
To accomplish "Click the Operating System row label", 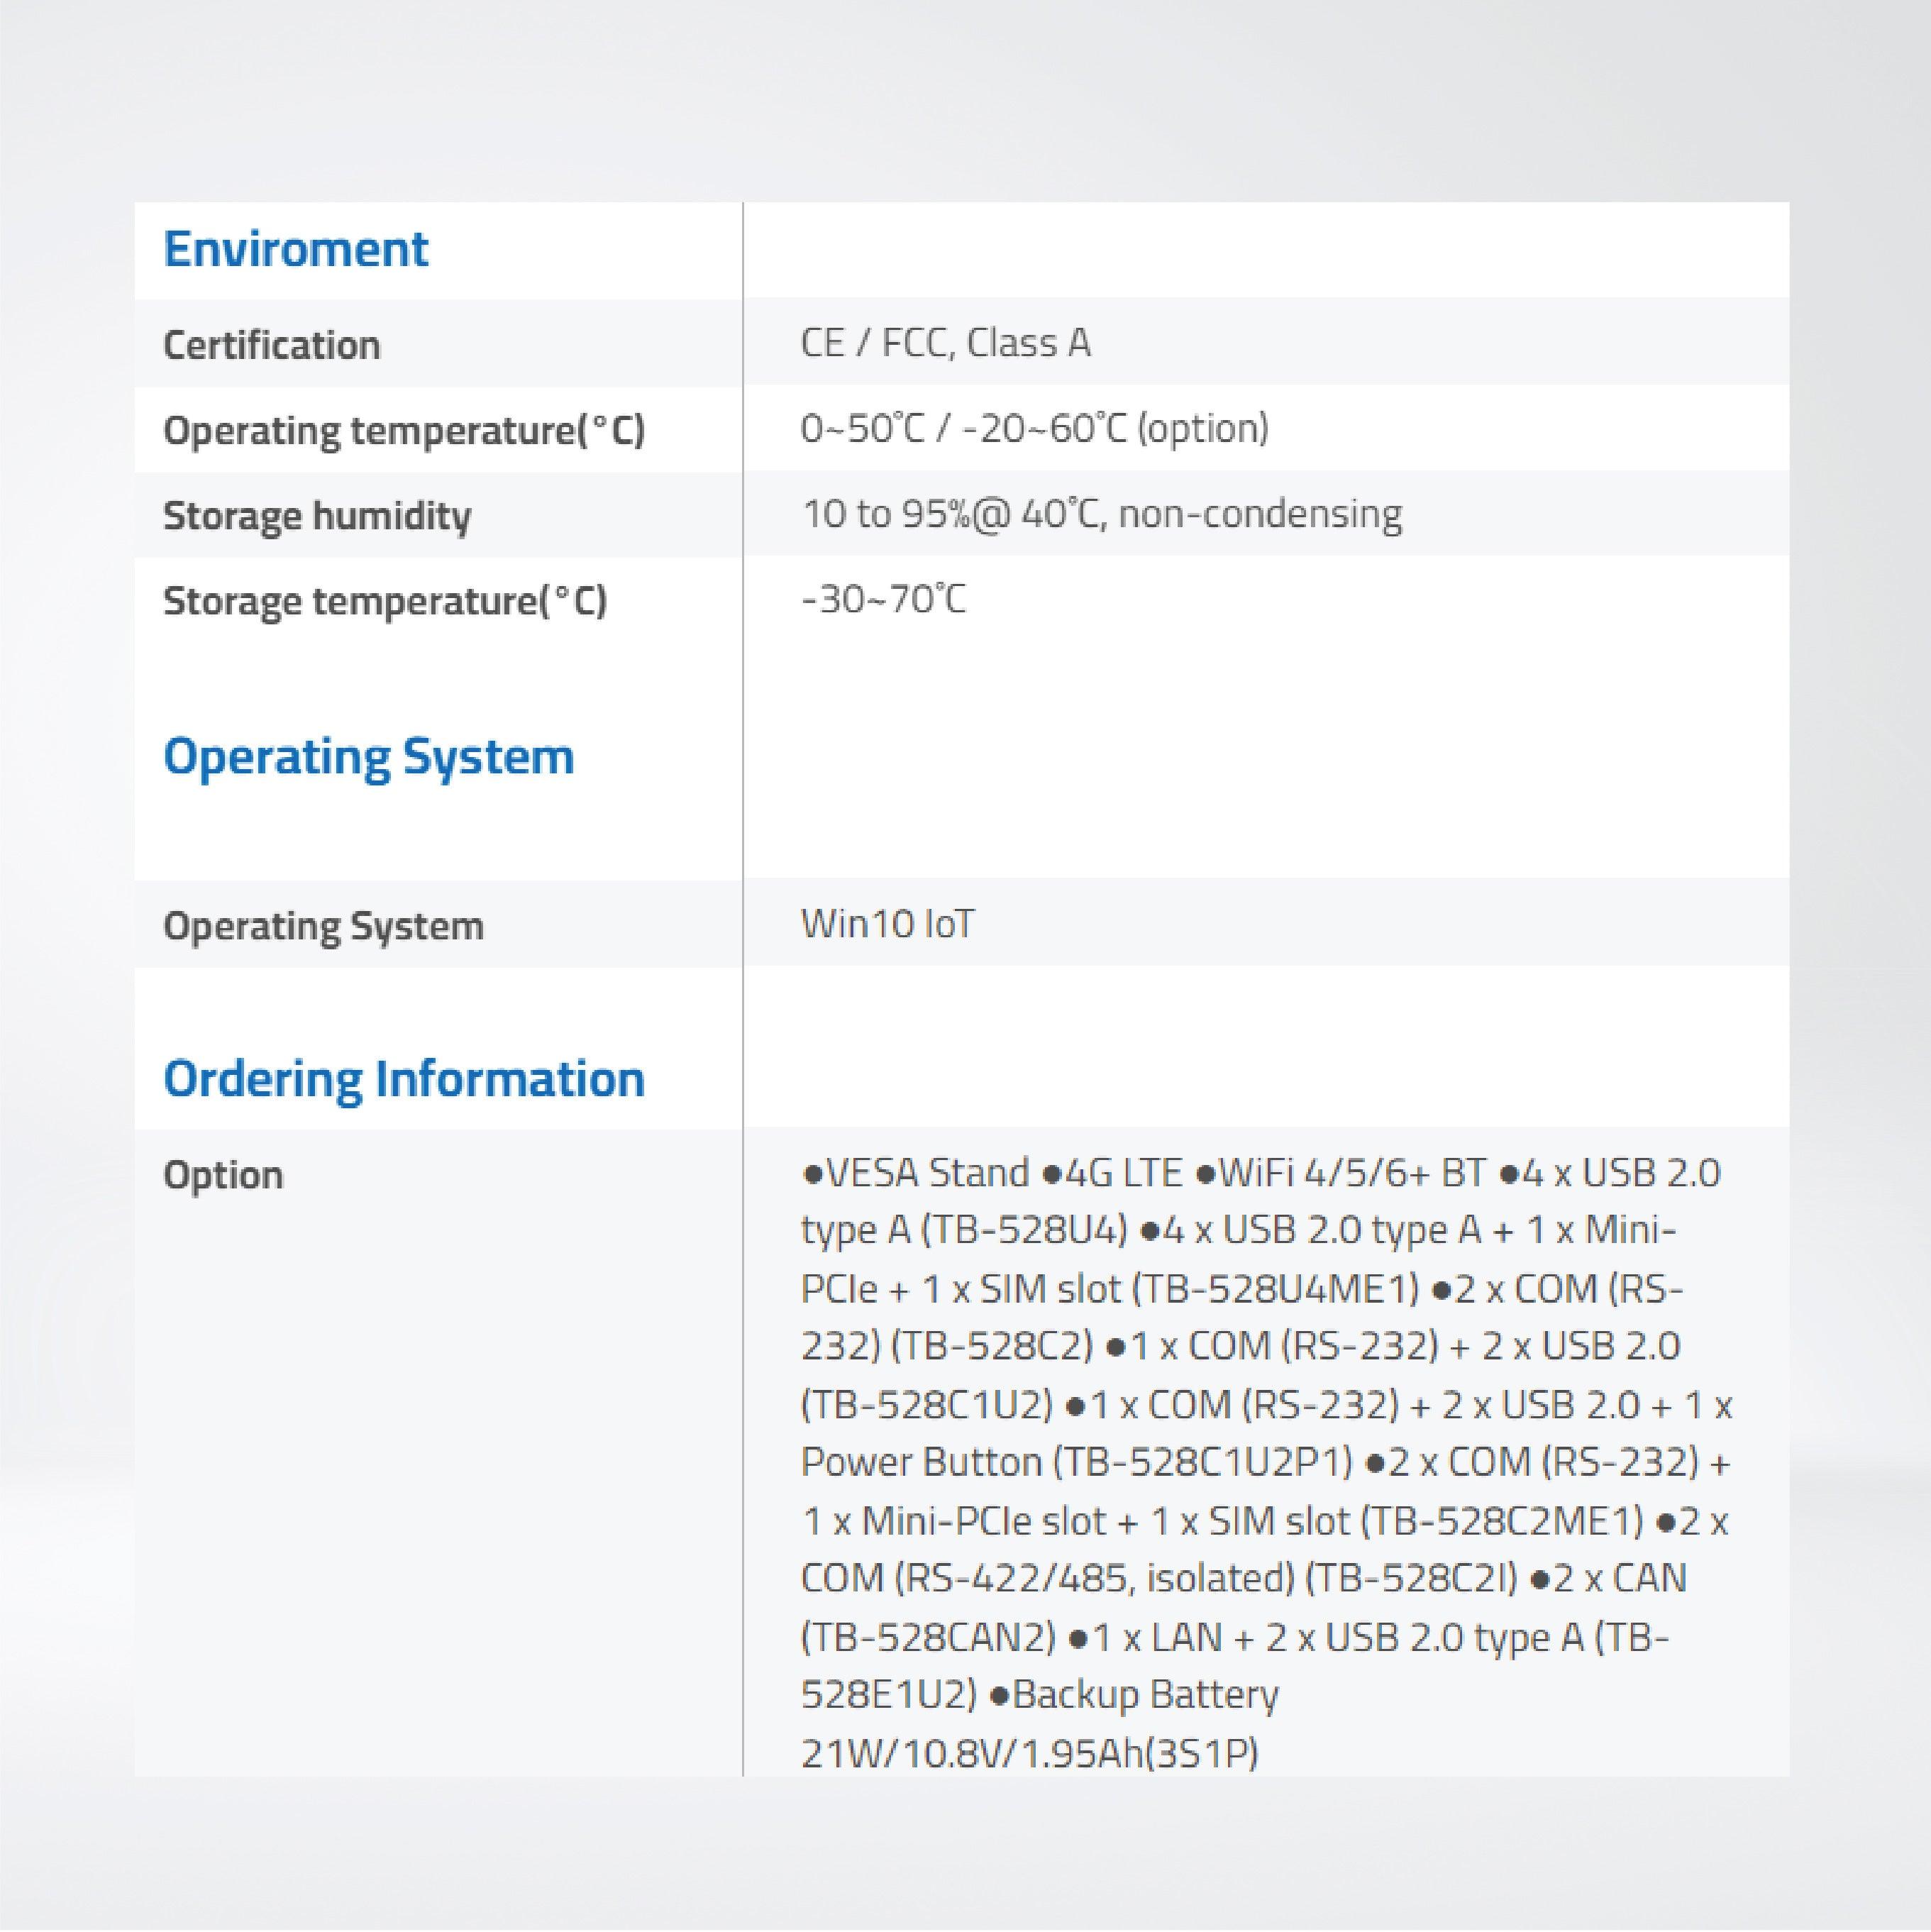I will point(325,926).
